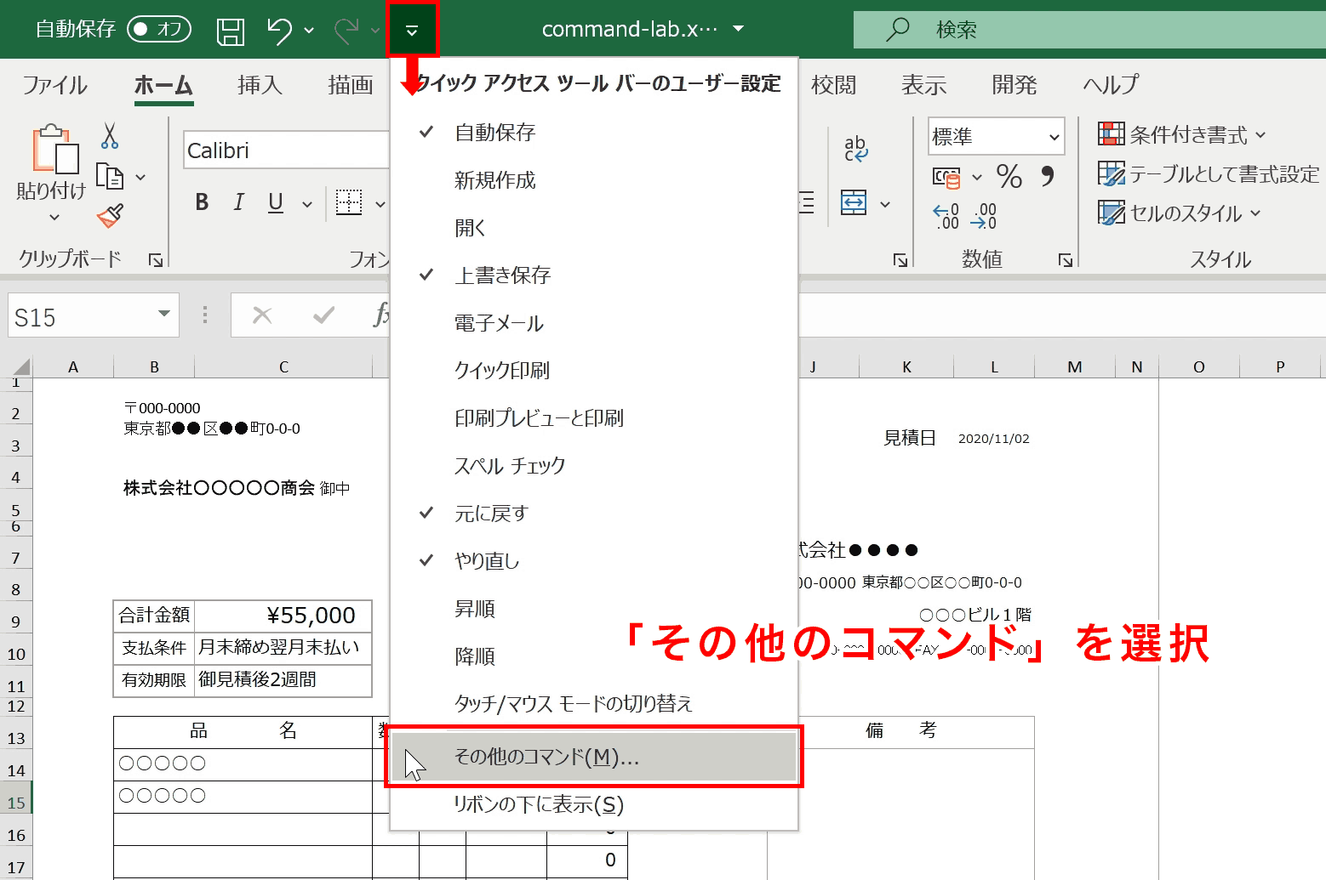Select スペル チェック from the menu
This screenshot has width=1326, height=880.
click(x=593, y=466)
